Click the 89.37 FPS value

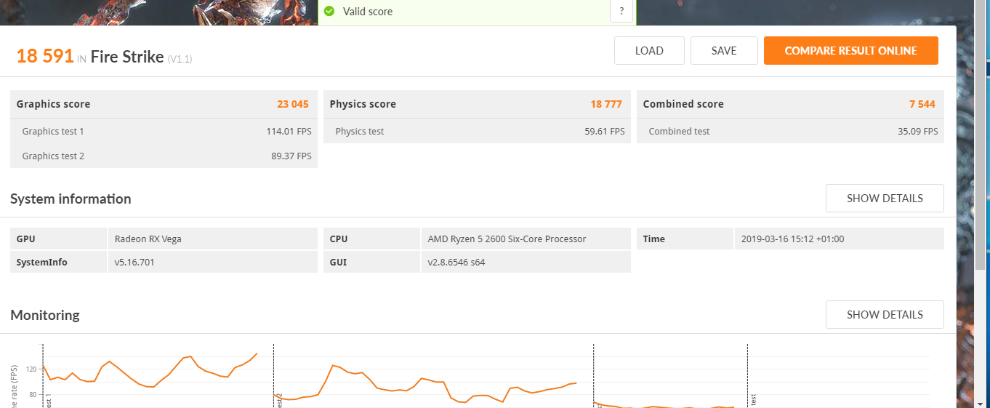pyautogui.click(x=291, y=156)
